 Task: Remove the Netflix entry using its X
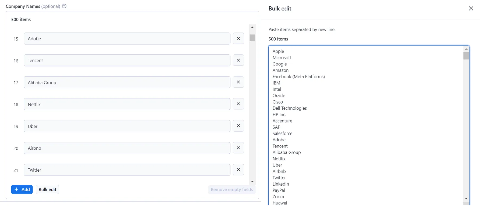click(238, 104)
